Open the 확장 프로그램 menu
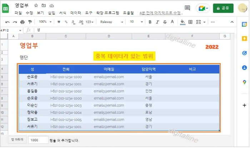 [107, 13]
